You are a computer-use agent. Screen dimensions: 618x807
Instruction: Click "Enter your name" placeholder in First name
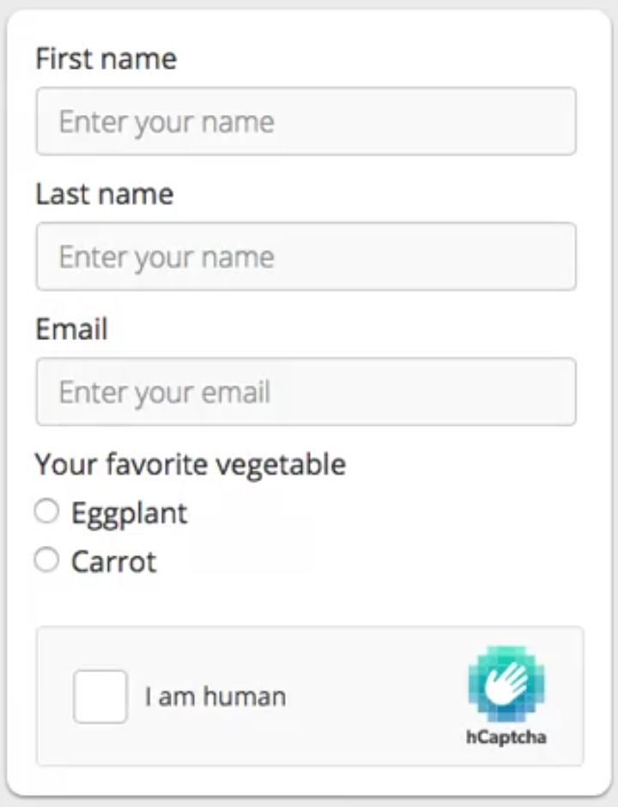(x=167, y=122)
